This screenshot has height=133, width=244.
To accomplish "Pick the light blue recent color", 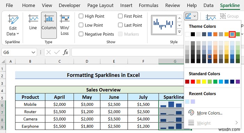I will coord(187,102).
